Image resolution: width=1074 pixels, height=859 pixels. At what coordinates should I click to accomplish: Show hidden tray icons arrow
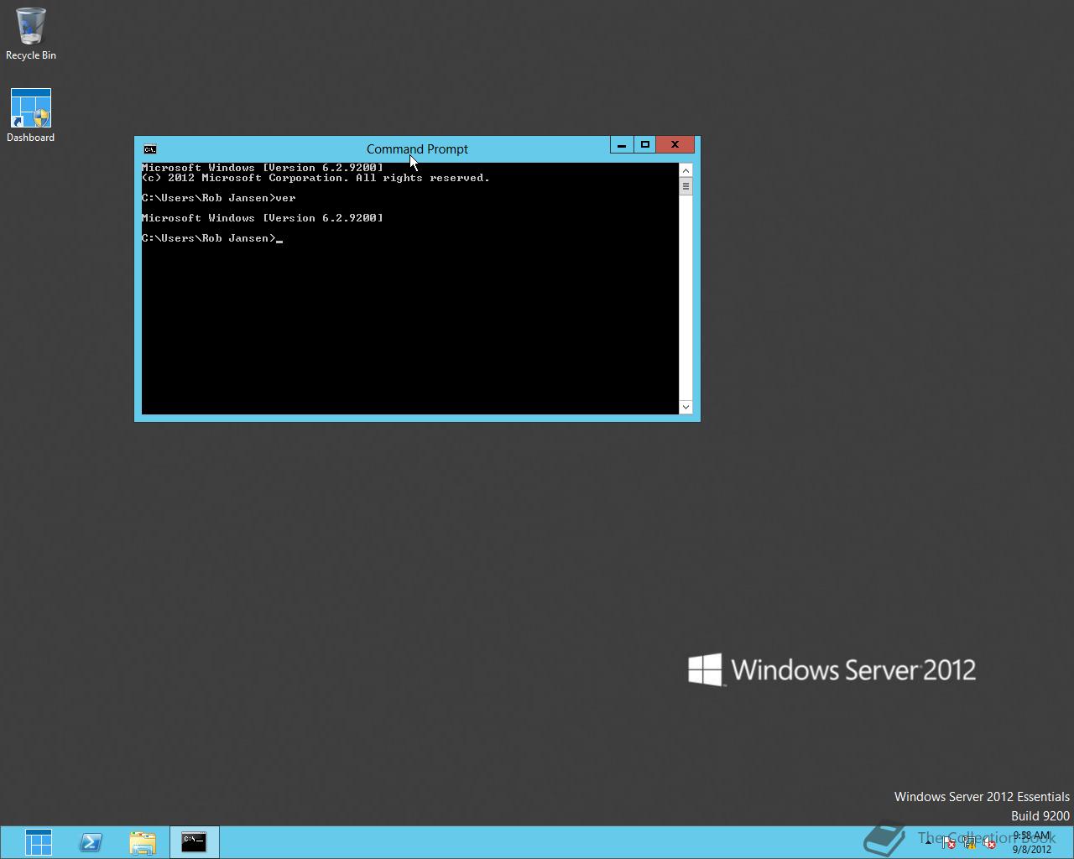coord(928,842)
